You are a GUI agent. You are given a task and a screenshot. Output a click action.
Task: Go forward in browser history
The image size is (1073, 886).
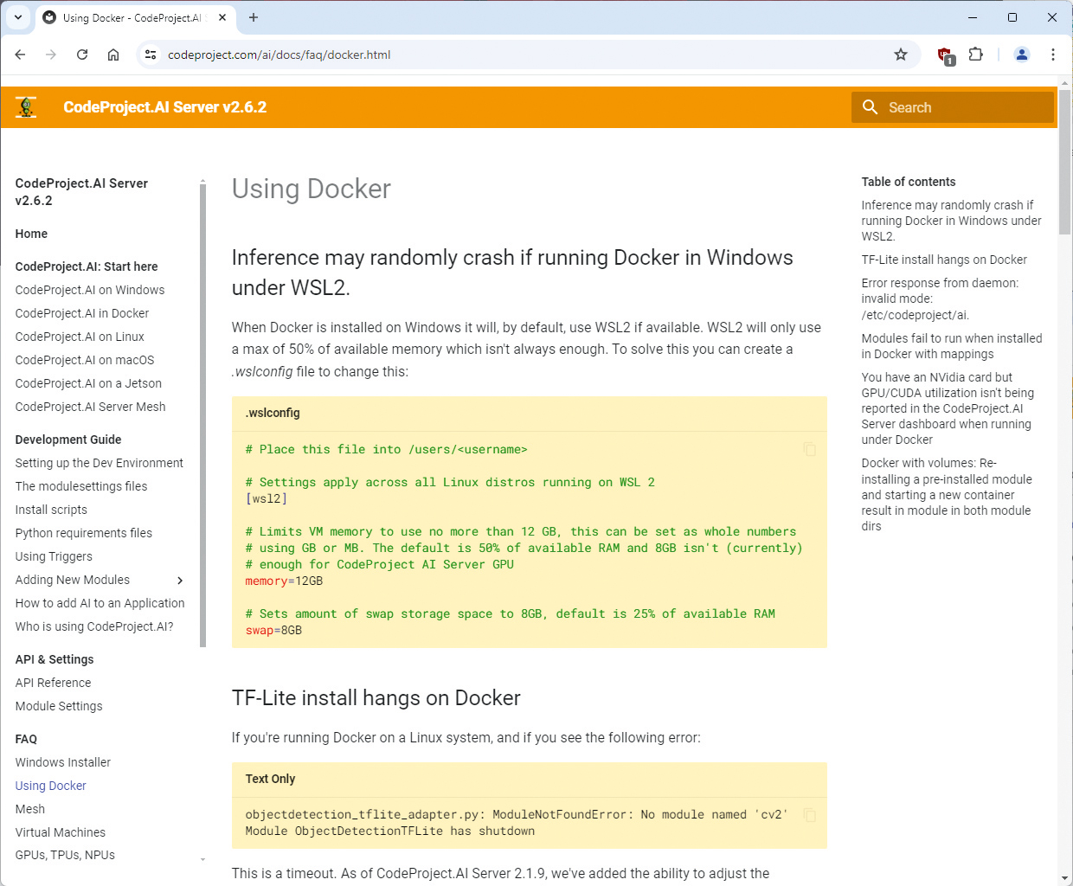51,55
